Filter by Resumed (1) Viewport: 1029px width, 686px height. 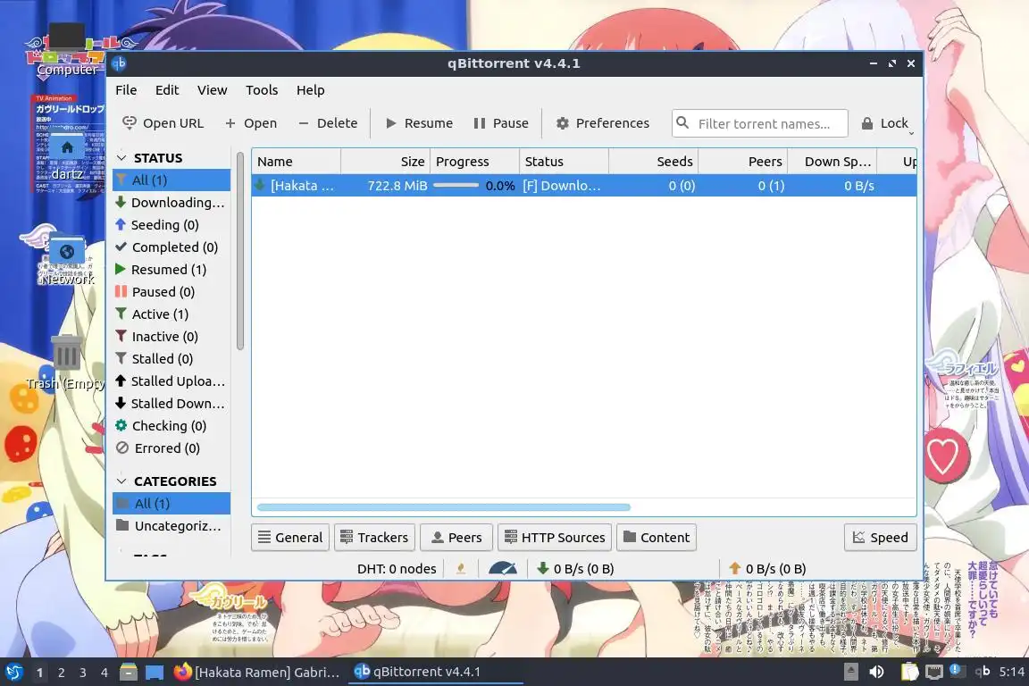[x=171, y=269]
